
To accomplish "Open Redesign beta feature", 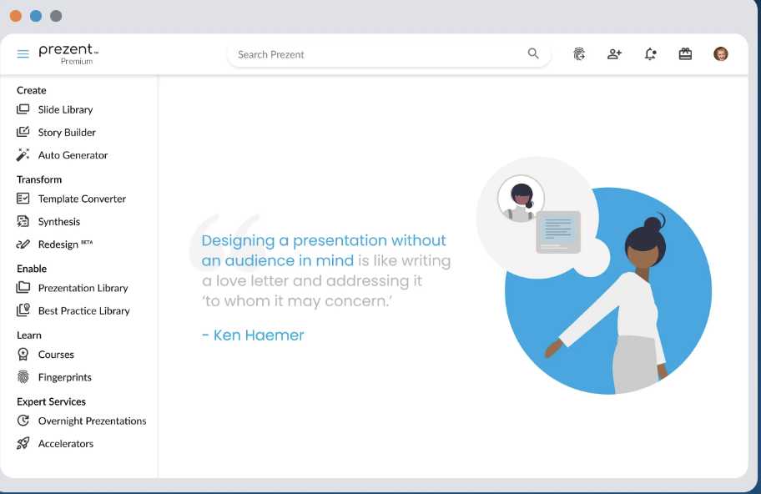I will tap(66, 244).
